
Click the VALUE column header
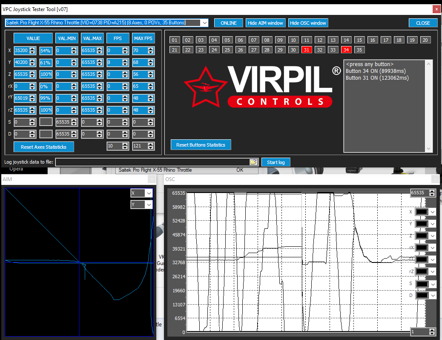[x=33, y=38]
